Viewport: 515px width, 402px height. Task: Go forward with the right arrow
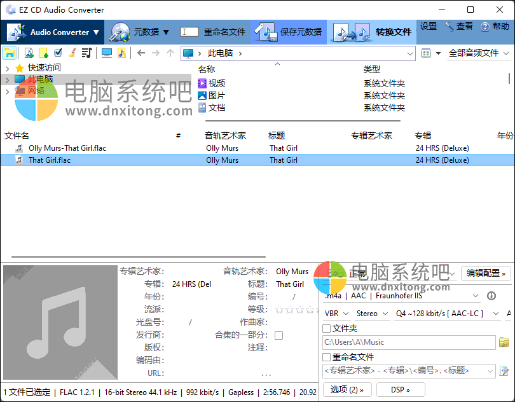point(156,53)
